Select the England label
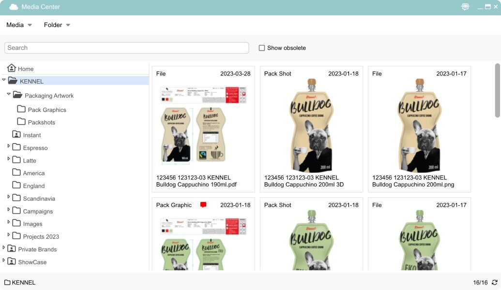 pos(33,186)
